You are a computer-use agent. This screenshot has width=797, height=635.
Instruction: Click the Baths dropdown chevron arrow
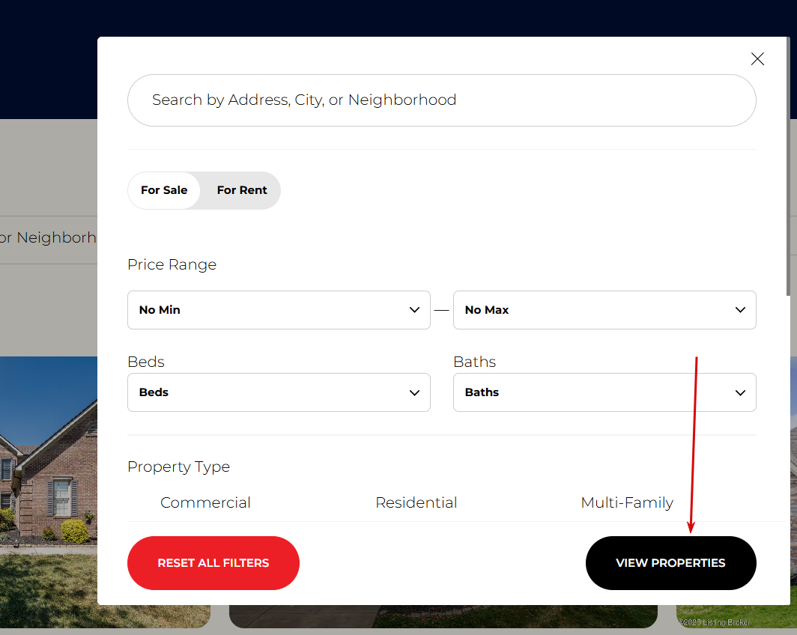740,392
